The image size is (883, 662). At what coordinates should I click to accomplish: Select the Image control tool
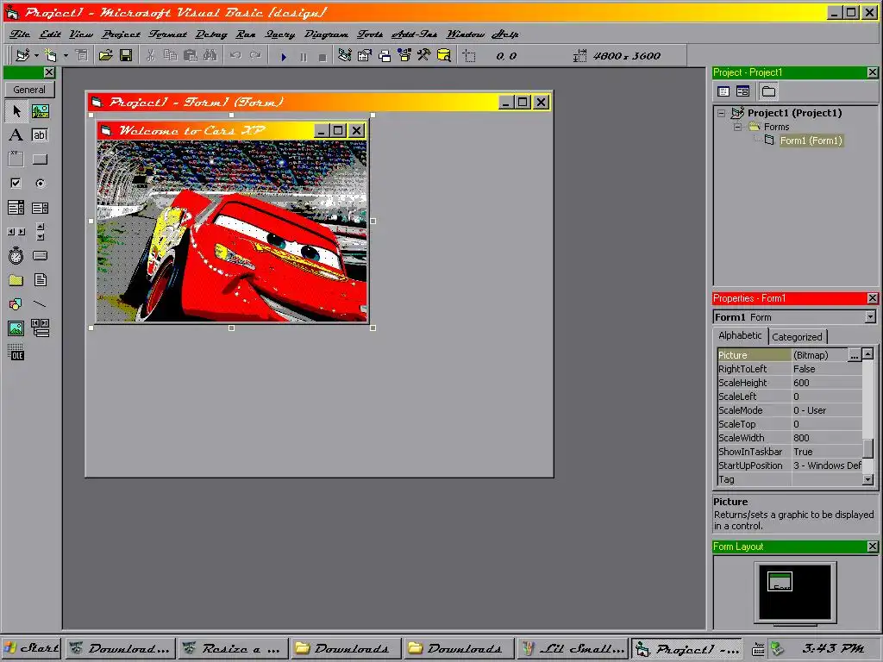point(16,328)
